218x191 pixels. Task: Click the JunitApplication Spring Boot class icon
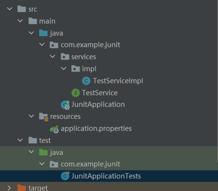coord(66,105)
